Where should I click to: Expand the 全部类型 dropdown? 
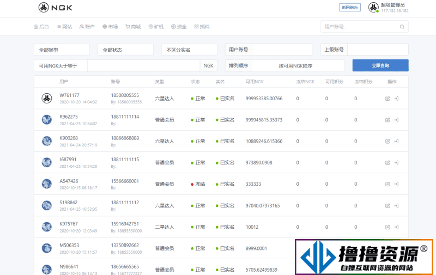pyautogui.click(x=62, y=50)
